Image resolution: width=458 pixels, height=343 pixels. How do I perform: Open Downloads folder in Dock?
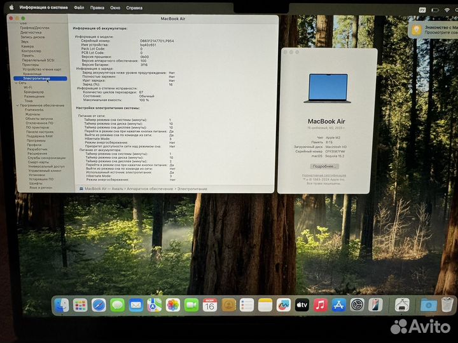[x=429, y=306]
